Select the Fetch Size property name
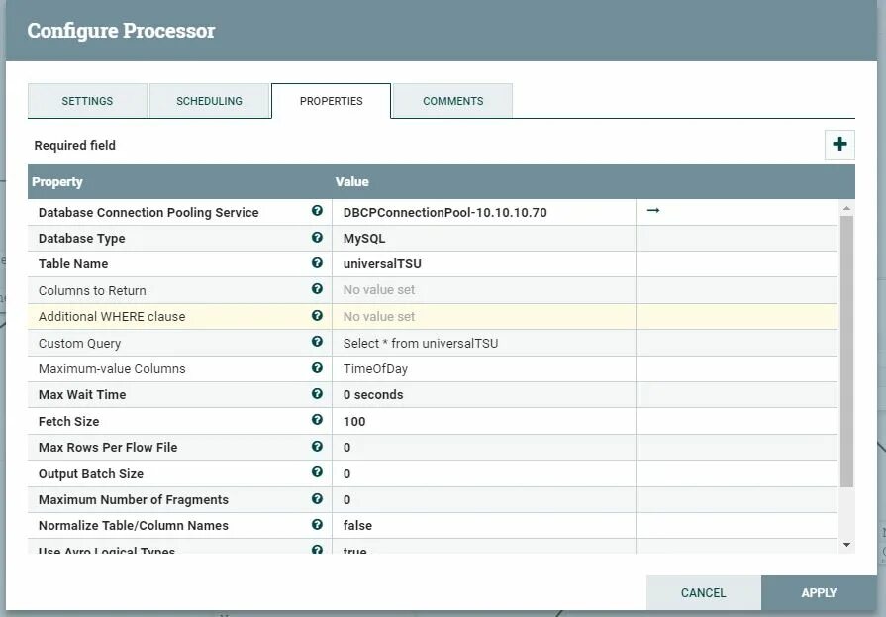The height and width of the screenshot is (617, 886). [x=69, y=421]
